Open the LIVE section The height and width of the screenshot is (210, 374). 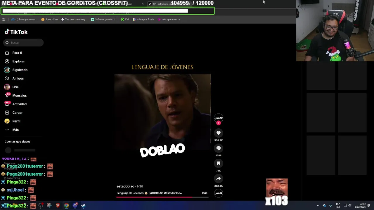click(12, 87)
